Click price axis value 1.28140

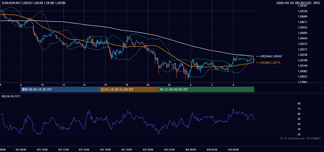pos(302,66)
